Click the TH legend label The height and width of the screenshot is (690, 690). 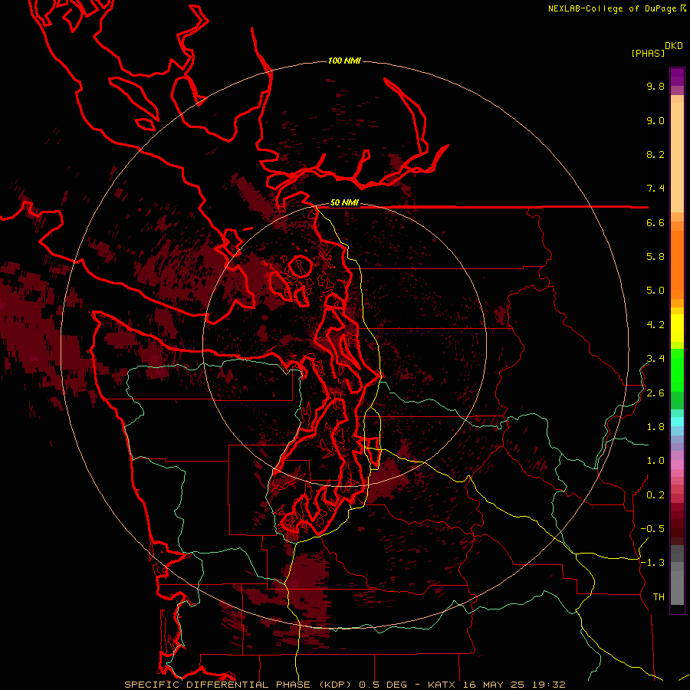659,597
